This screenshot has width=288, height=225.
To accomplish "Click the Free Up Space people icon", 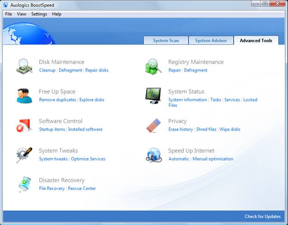I will tap(24, 96).
